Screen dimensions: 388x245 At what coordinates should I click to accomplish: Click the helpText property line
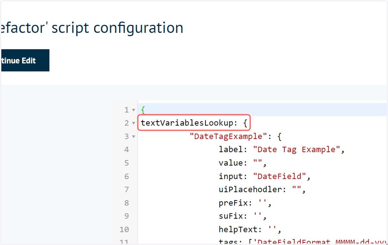click(x=250, y=229)
